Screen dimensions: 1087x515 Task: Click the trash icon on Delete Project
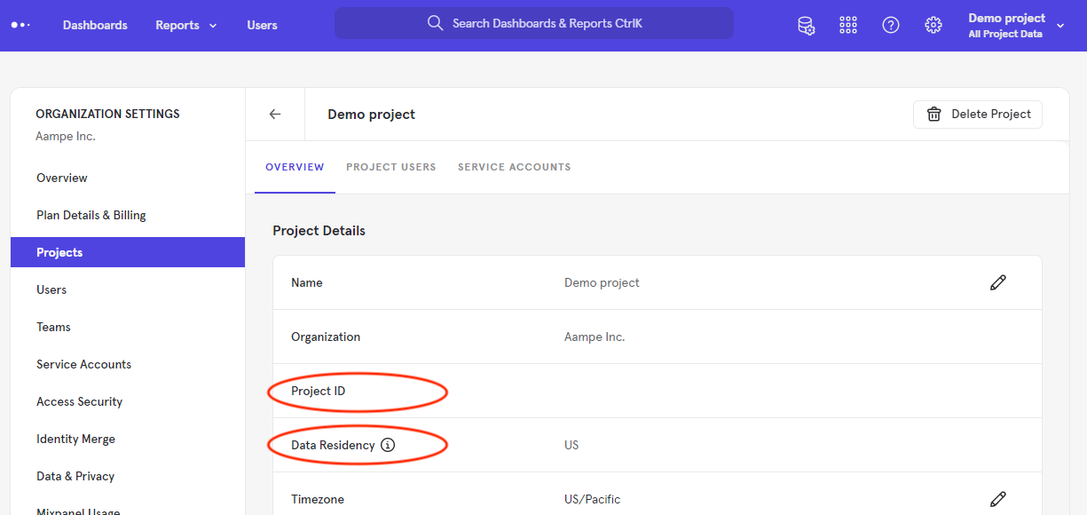(933, 114)
